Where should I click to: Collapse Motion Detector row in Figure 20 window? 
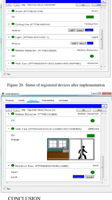[9, 50]
